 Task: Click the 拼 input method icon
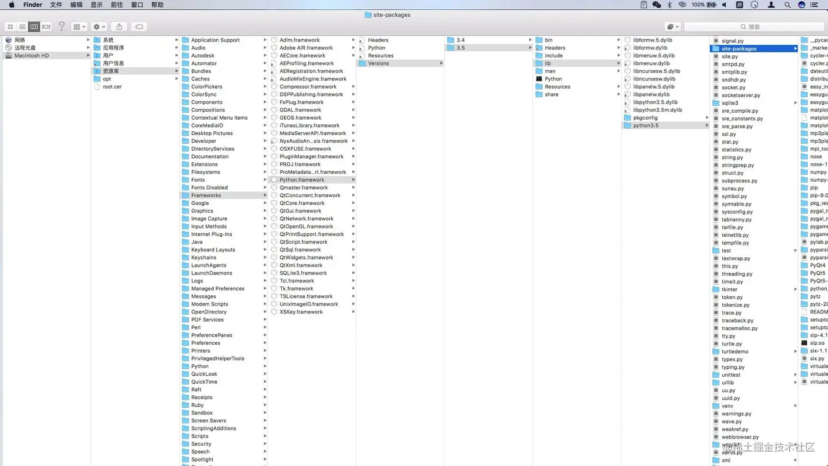coord(739,5)
